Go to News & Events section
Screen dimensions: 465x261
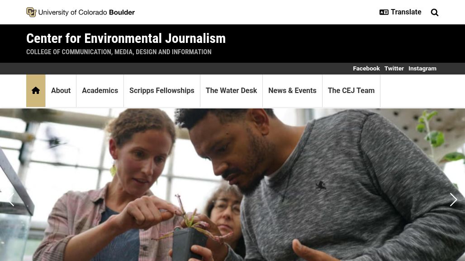292,91
